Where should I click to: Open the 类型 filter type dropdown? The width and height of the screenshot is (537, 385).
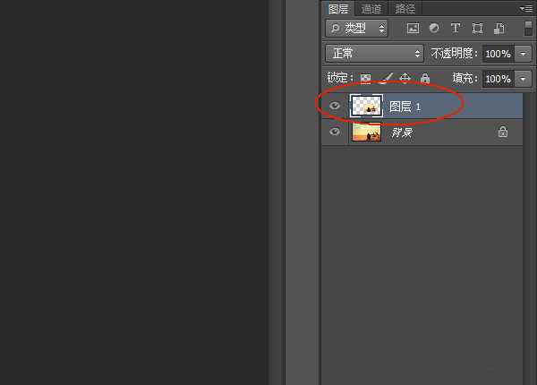click(x=356, y=29)
